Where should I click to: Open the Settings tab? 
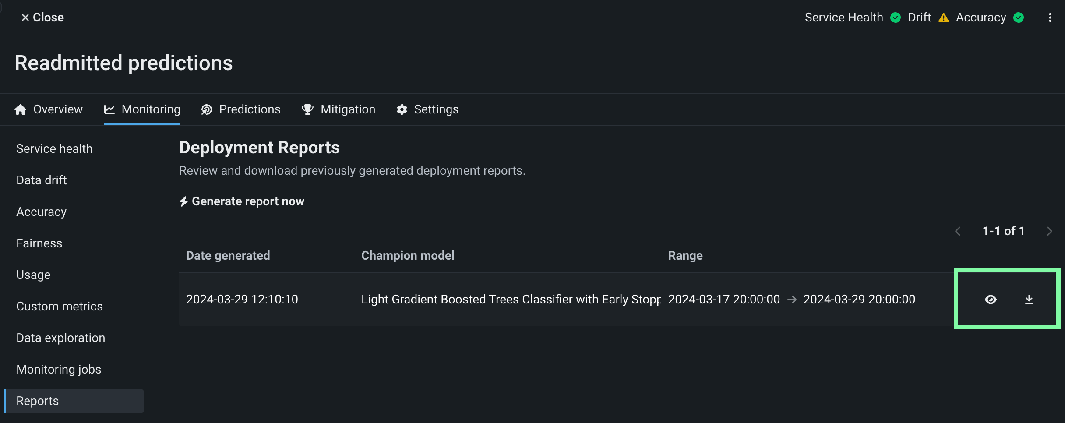[x=428, y=109]
